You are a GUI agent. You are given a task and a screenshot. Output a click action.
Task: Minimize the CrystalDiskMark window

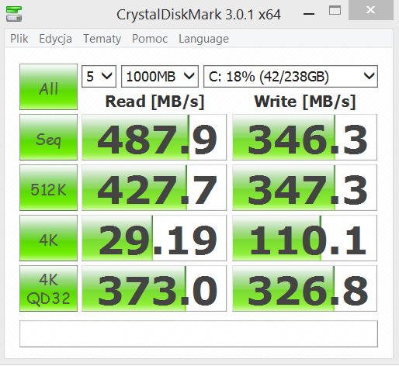(309, 13)
